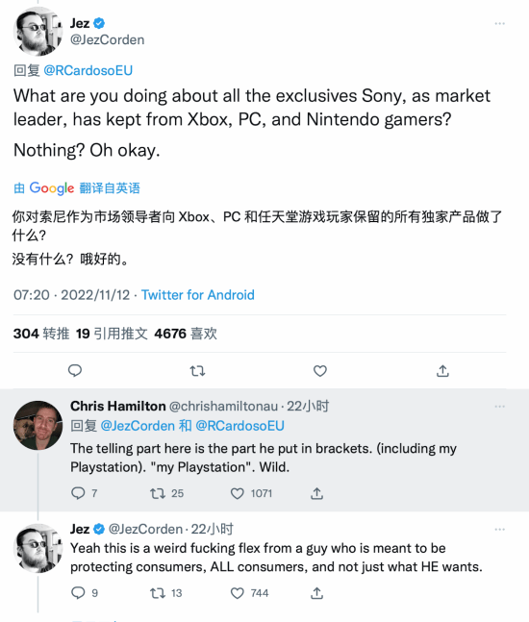View the 304 retweets list
This screenshot has height=622, width=529.
coord(41,334)
